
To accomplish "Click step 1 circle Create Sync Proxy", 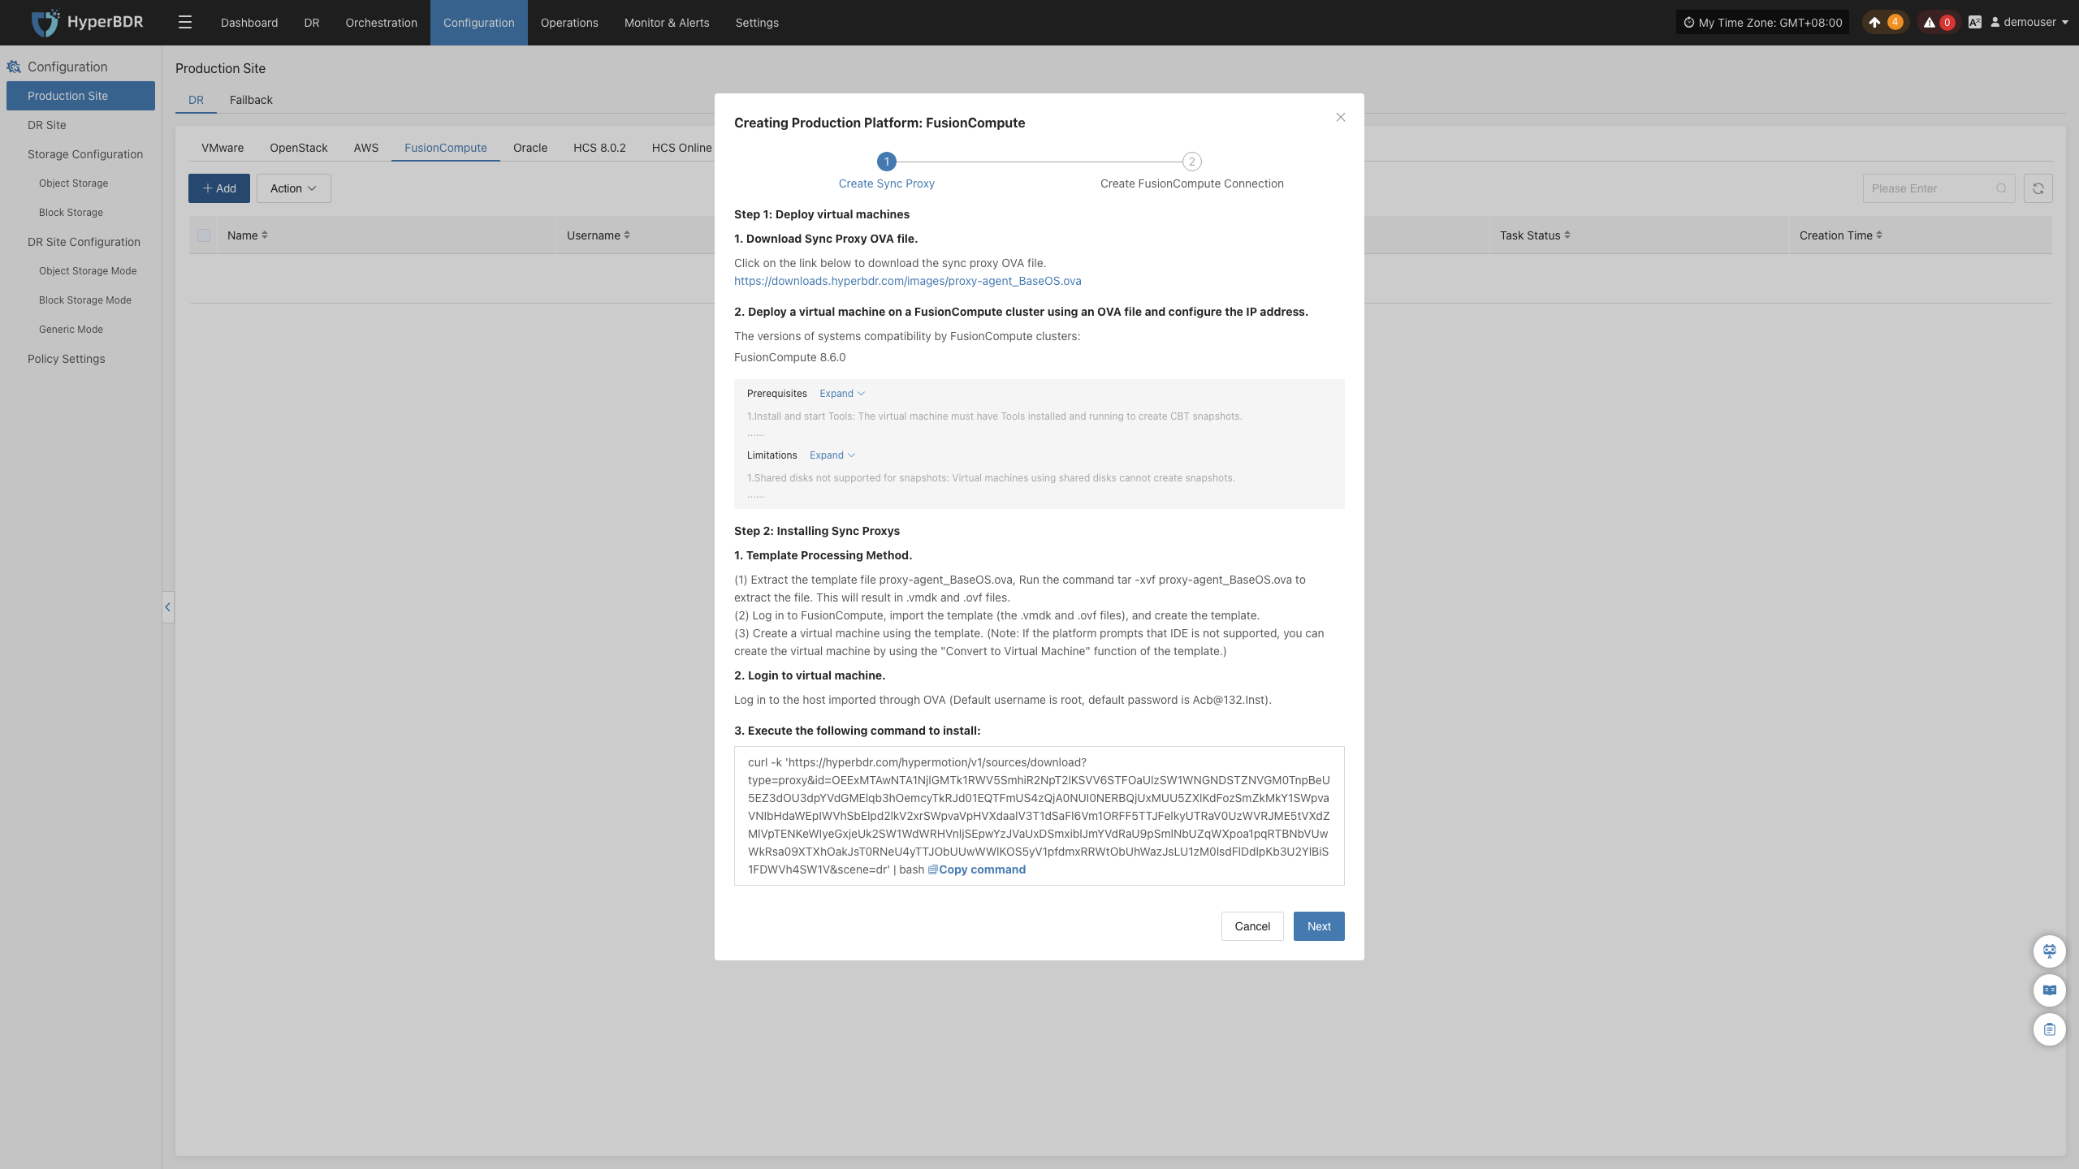I will 887,162.
